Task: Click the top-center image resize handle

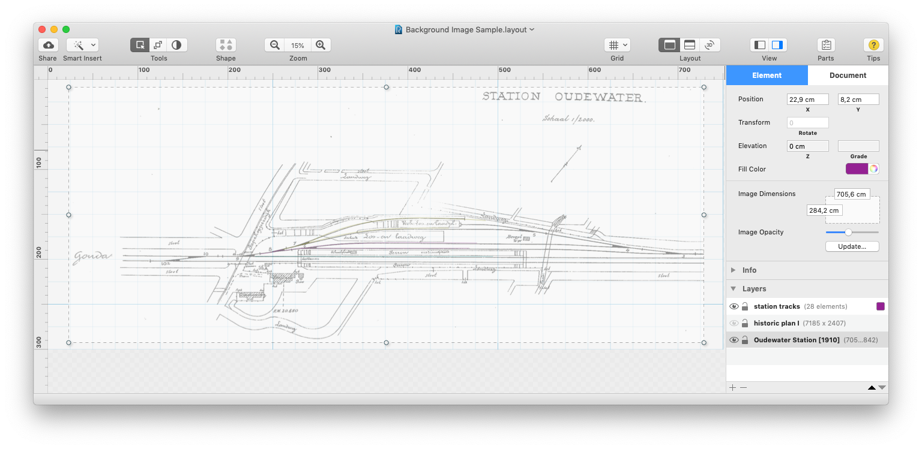Action: point(386,87)
